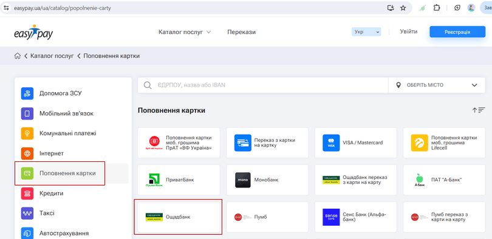The height and width of the screenshot is (239, 492).
Task: Click the Поповнення картки section heading
Action: pyautogui.click(x=172, y=110)
